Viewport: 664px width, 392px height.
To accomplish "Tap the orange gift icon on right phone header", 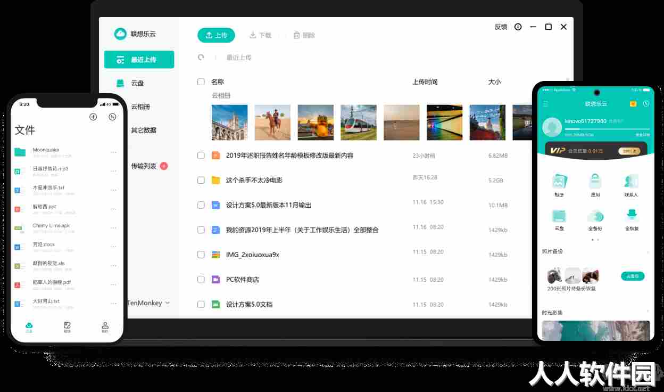I will (x=633, y=104).
